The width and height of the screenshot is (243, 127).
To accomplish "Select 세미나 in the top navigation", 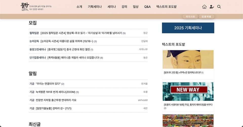I will (112, 7).
